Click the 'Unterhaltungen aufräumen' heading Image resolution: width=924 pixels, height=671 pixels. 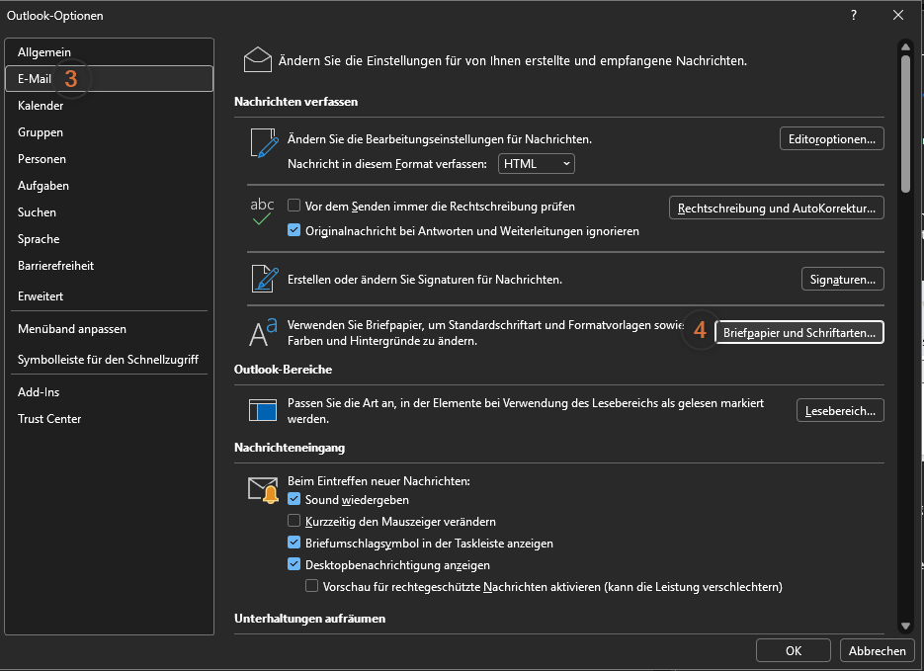(x=310, y=619)
